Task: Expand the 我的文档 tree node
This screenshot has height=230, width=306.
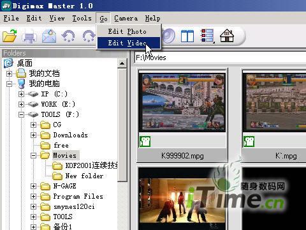Action: [x=9, y=73]
